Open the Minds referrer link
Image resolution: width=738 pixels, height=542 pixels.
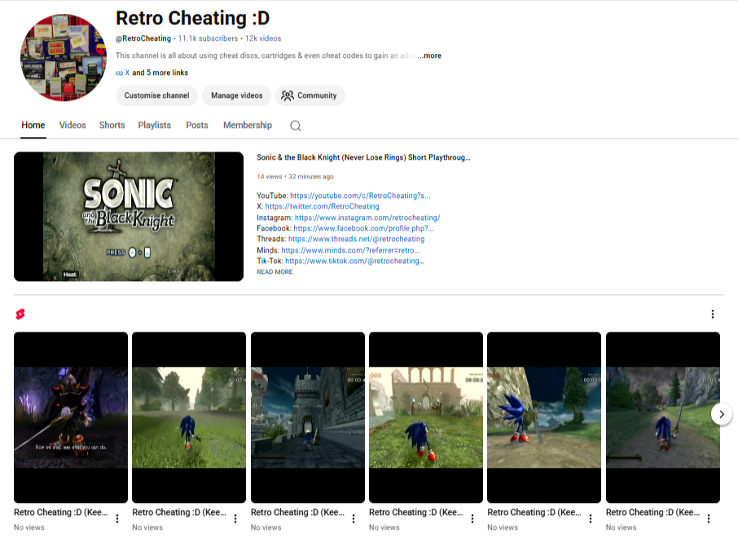pos(350,250)
